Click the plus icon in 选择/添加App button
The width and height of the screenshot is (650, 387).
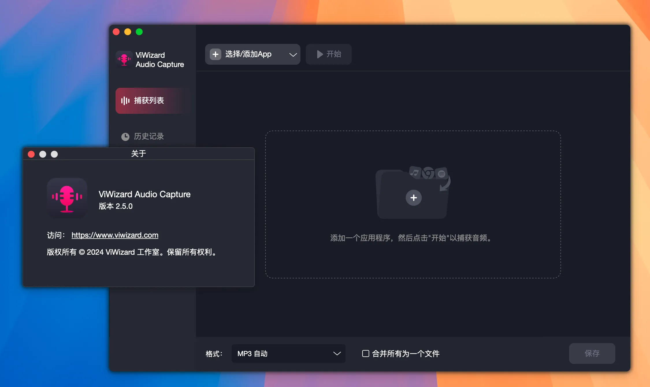point(216,54)
